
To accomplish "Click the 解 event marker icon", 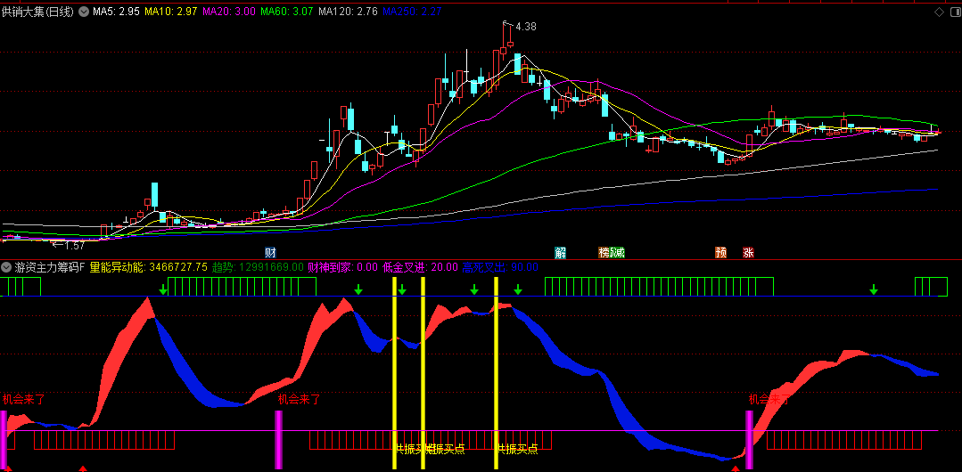I will click(560, 252).
